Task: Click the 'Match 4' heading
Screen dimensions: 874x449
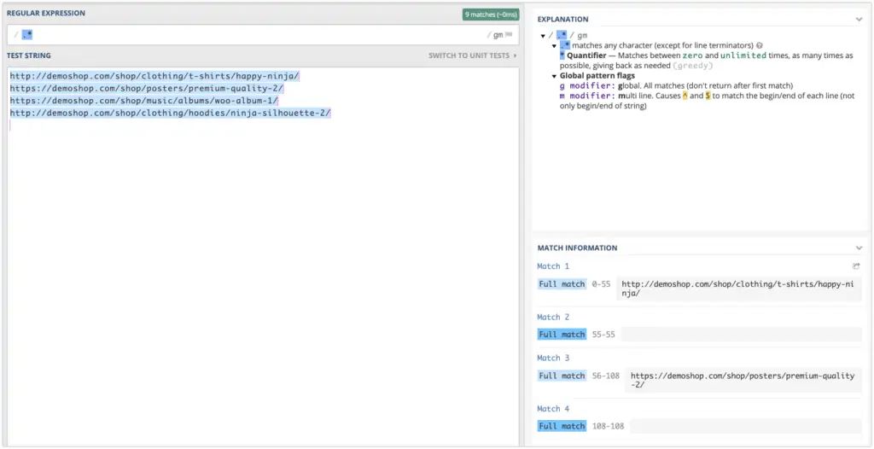Action: [x=553, y=409]
